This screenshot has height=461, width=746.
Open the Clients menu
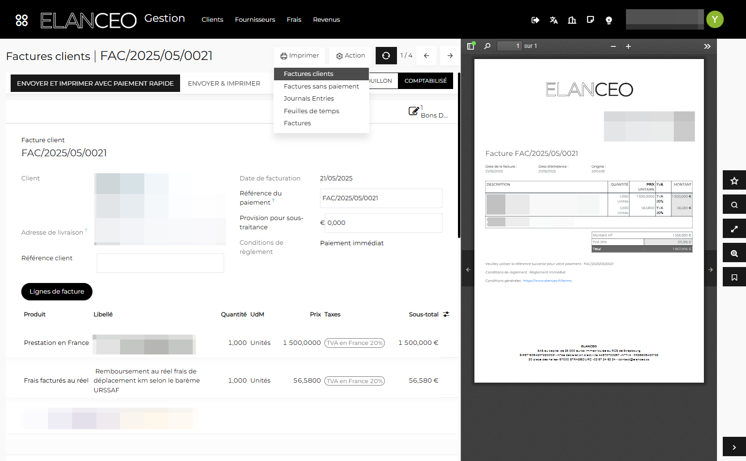point(213,20)
